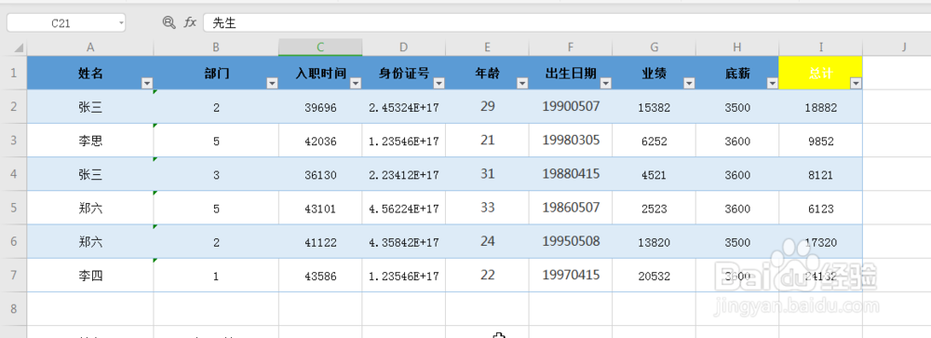Open the 姓名 column filter dropdown
Screen dimensions: 931x338
147,84
